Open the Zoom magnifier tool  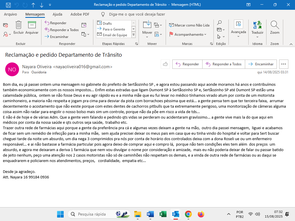(x=275, y=26)
